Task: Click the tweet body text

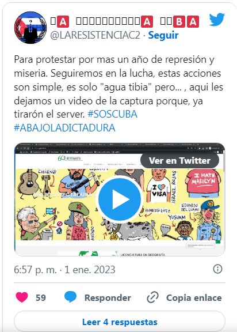Action: pos(118,86)
